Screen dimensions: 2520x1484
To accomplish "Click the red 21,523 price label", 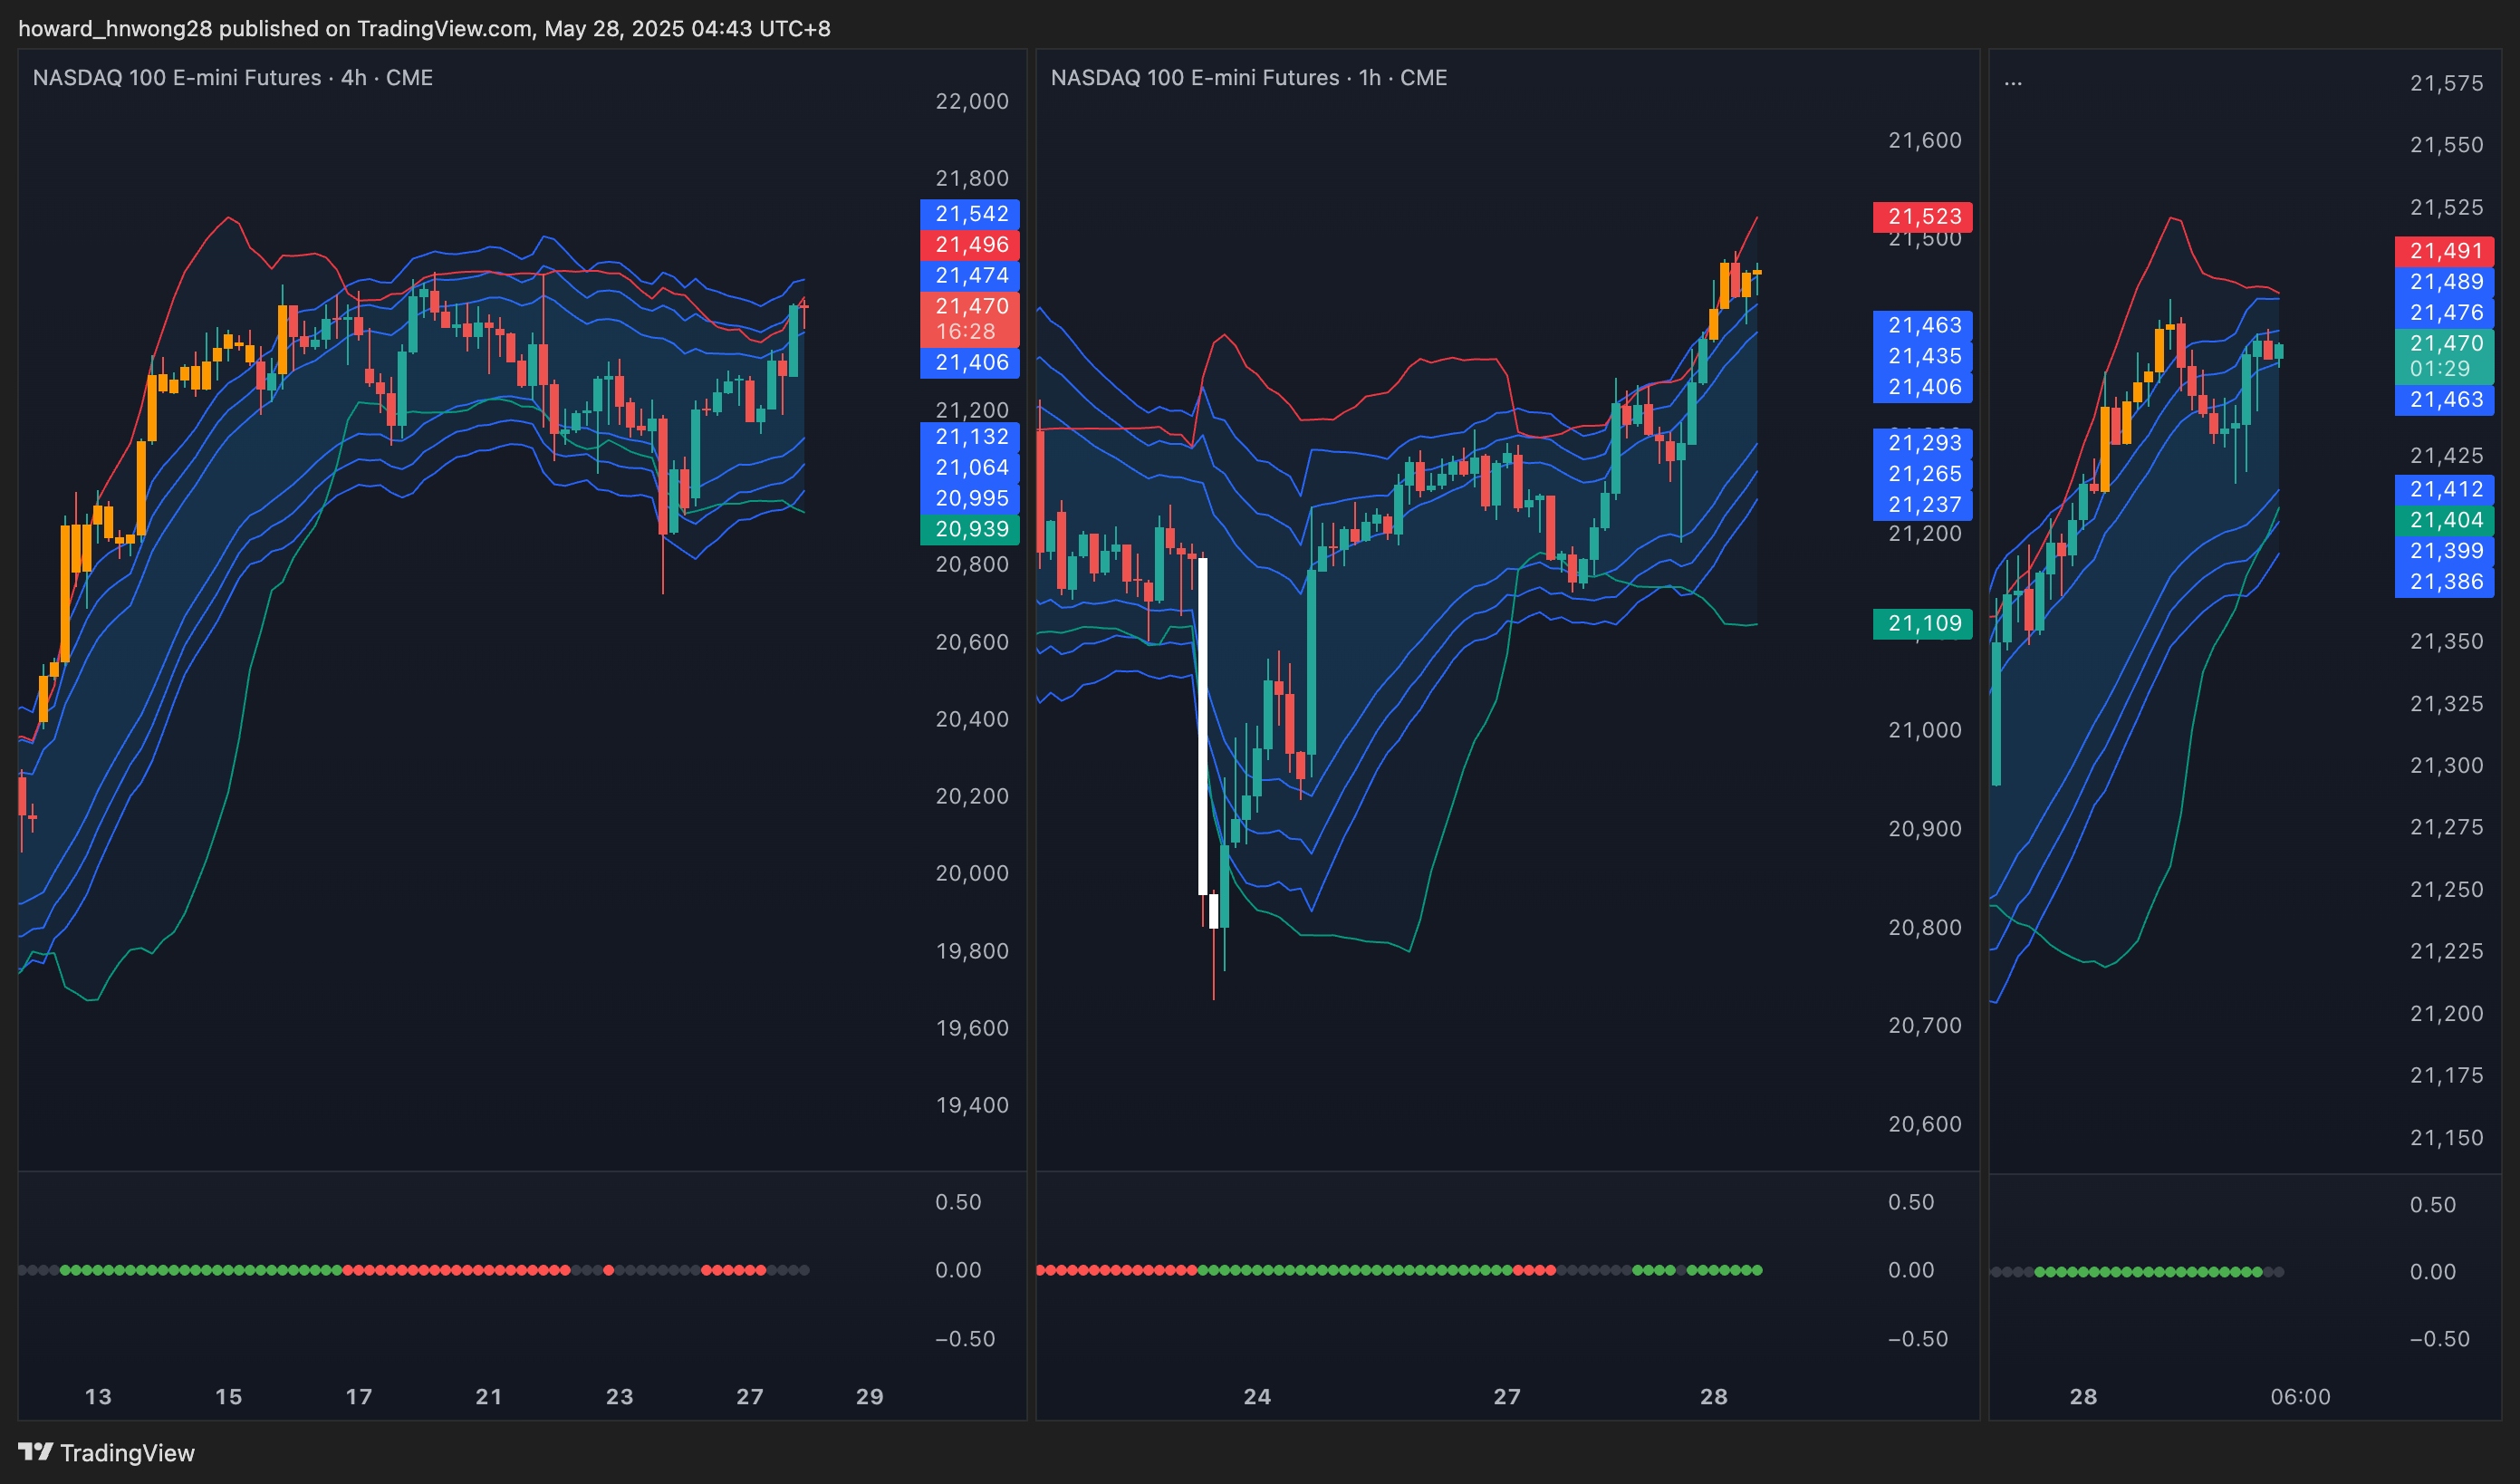I will tap(1922, 216).
